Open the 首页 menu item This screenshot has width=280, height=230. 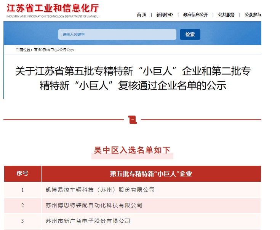(x=142, y=14)
